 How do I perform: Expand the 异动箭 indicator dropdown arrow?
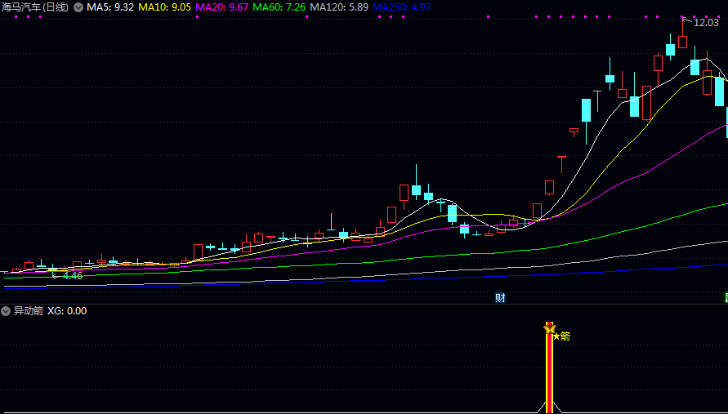(x=6, y=311)
